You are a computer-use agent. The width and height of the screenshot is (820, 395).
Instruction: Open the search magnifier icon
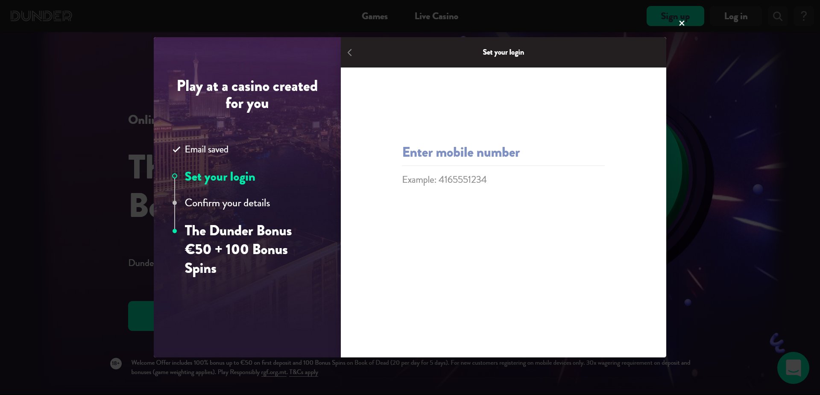(778, 16)
